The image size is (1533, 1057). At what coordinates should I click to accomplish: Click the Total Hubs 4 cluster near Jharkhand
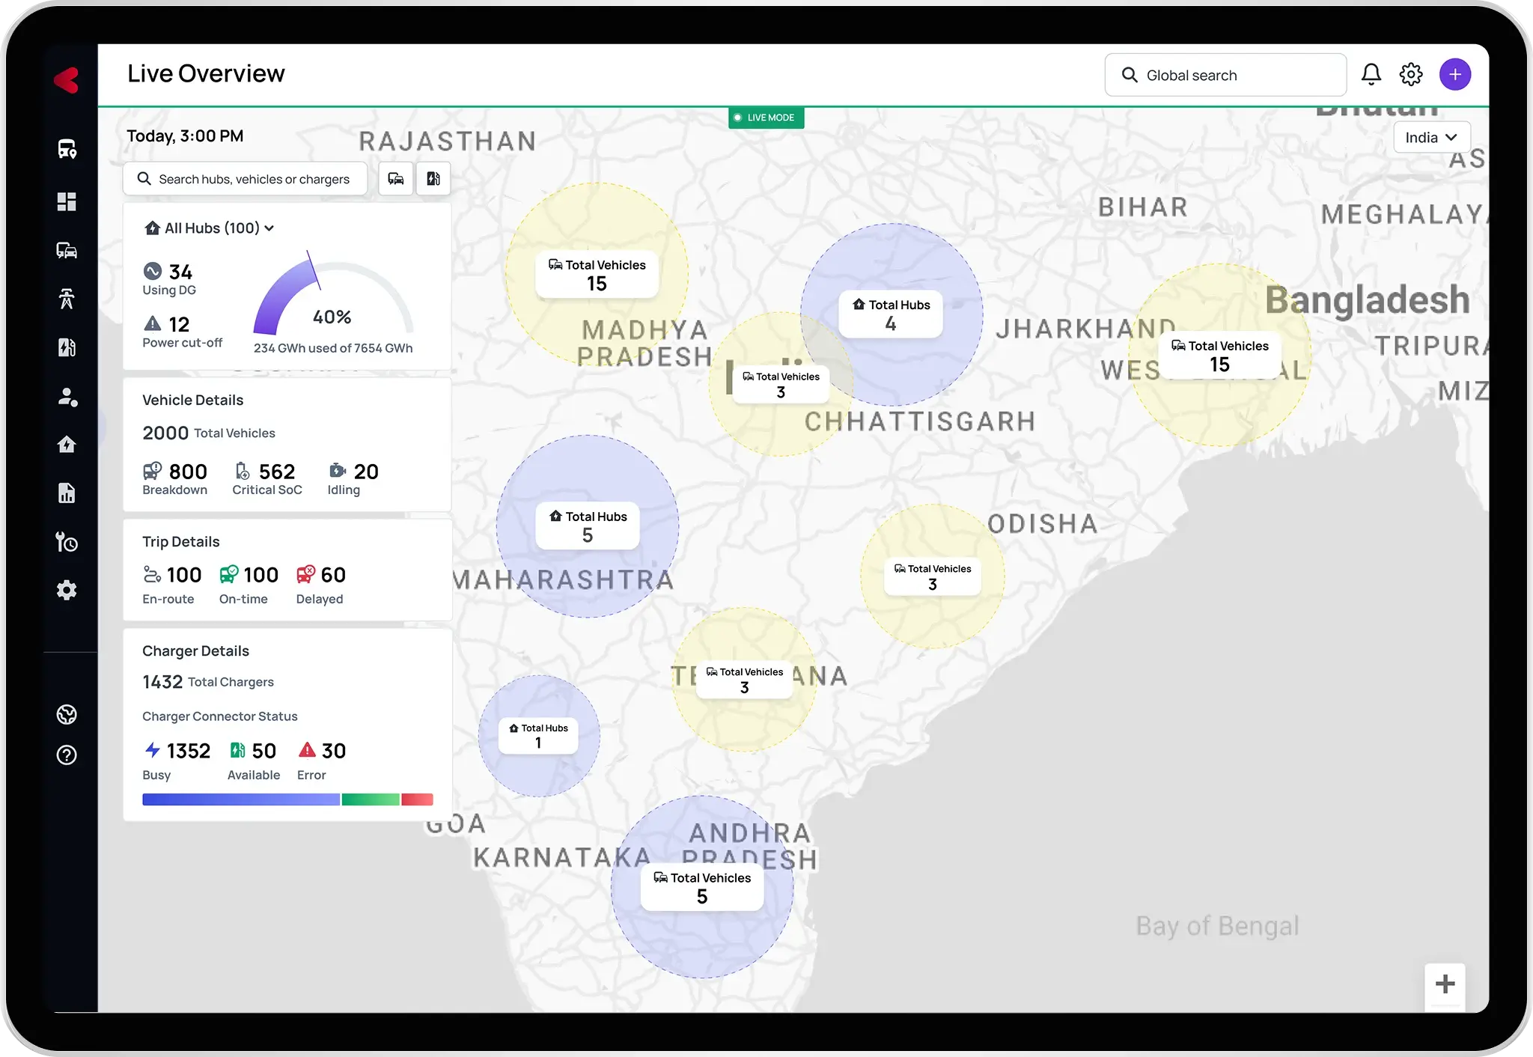coord(891,314)
